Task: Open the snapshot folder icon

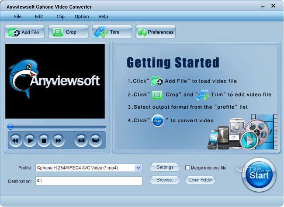Action: pos(95,140)
